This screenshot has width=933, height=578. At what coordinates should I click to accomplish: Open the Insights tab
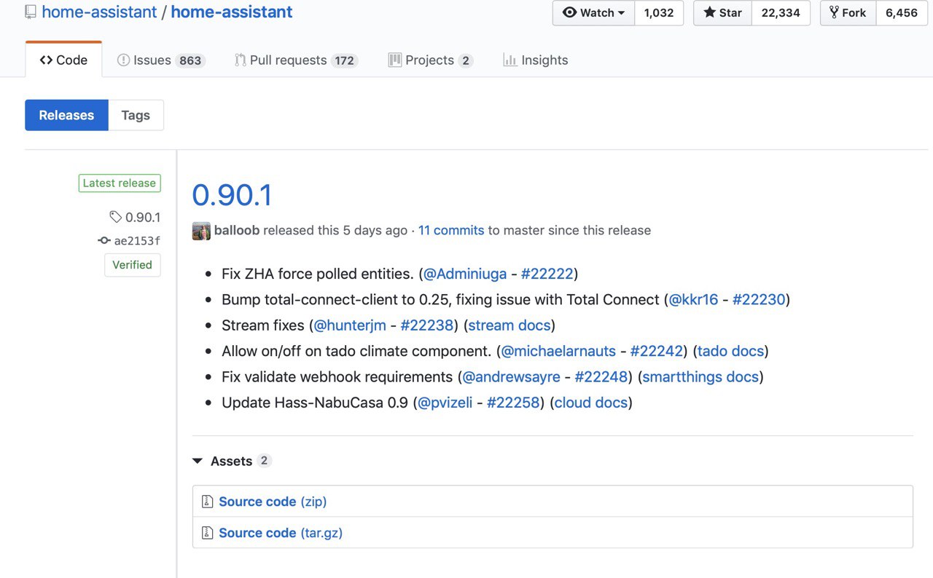(536, 60)
